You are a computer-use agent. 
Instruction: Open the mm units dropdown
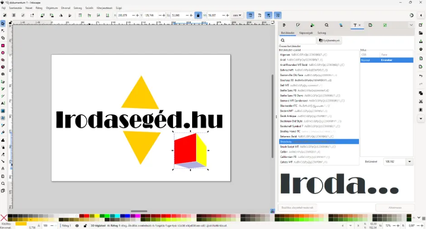coord(237,15)
